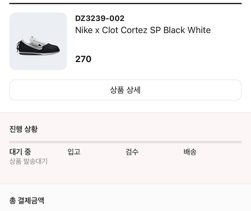Viewport: 251px width, 211px height.
Task: Select the 대기 중 progress step
Action: coord(20,152)
